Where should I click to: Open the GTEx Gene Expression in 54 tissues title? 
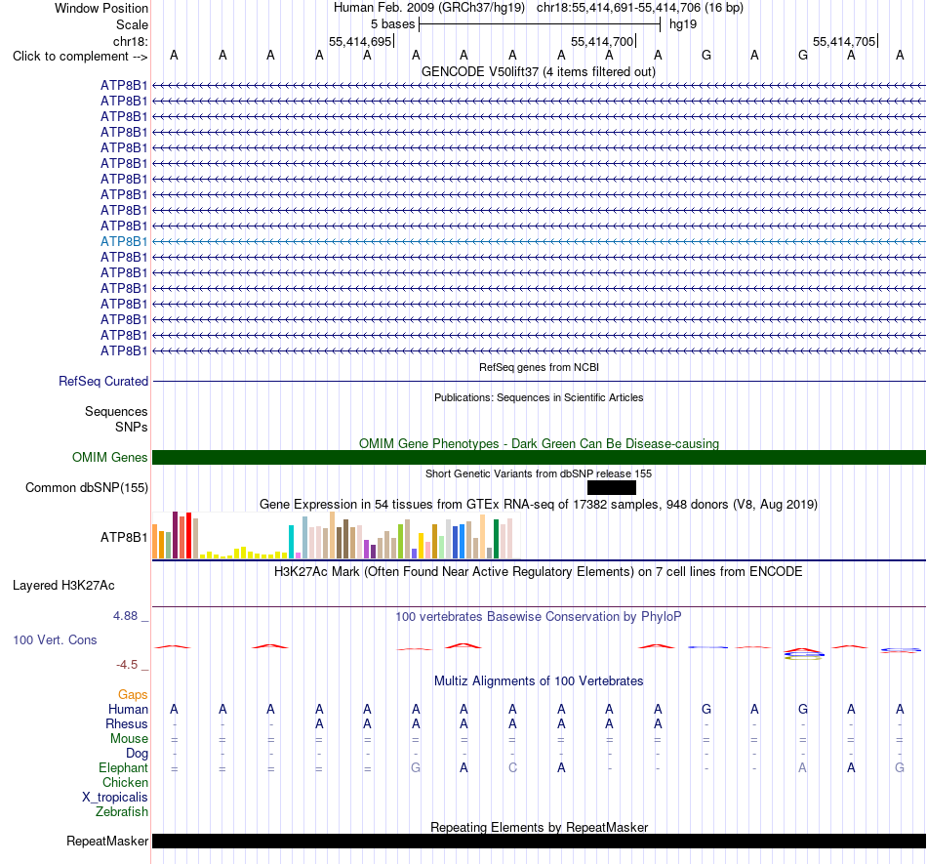[539, 505]
